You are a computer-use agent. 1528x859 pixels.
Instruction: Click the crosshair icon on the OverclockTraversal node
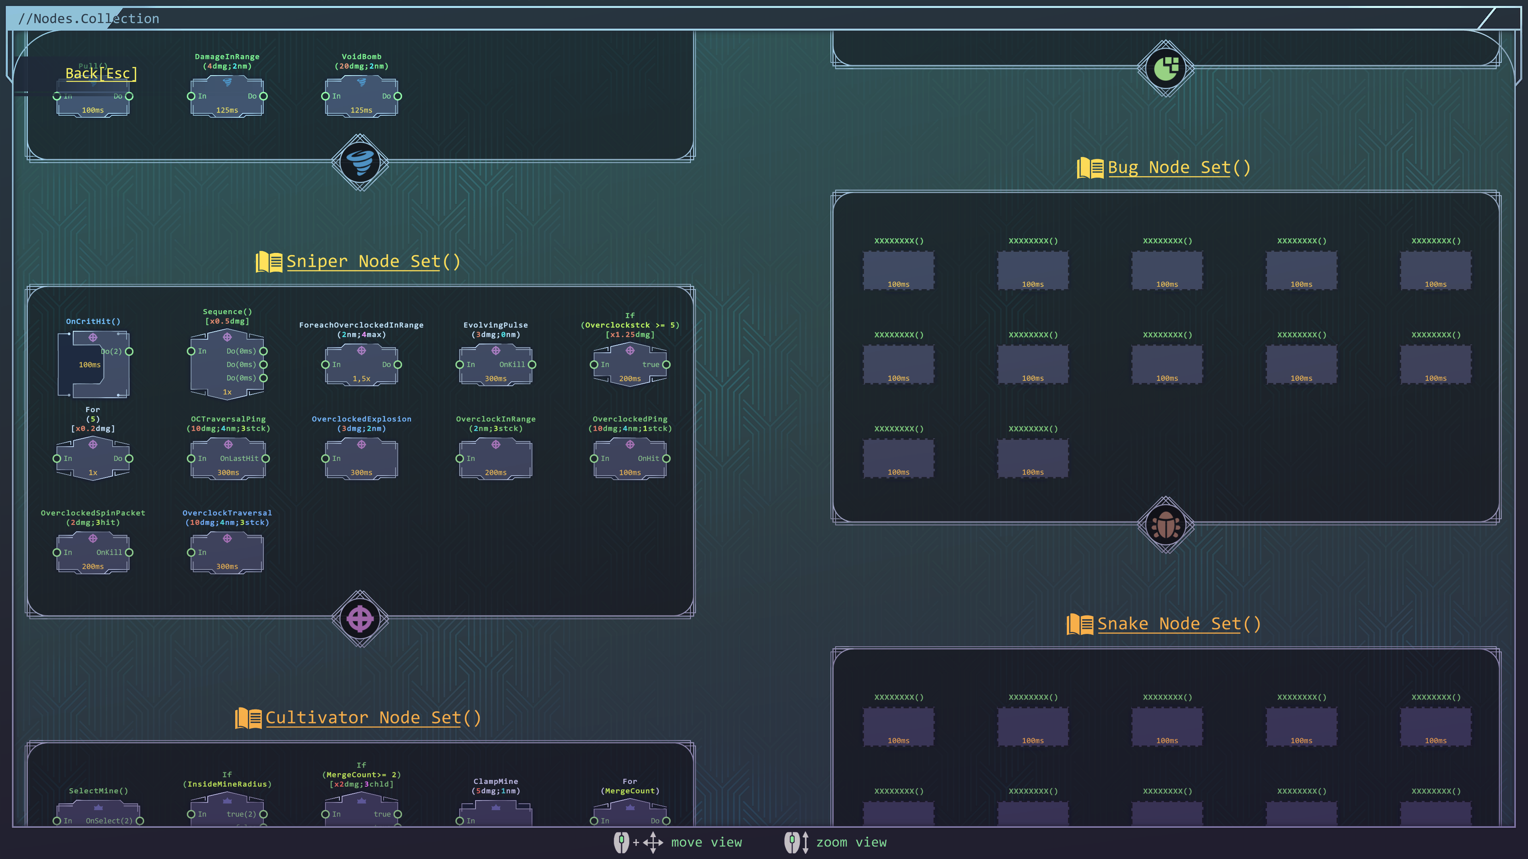[x=227, y=538]
